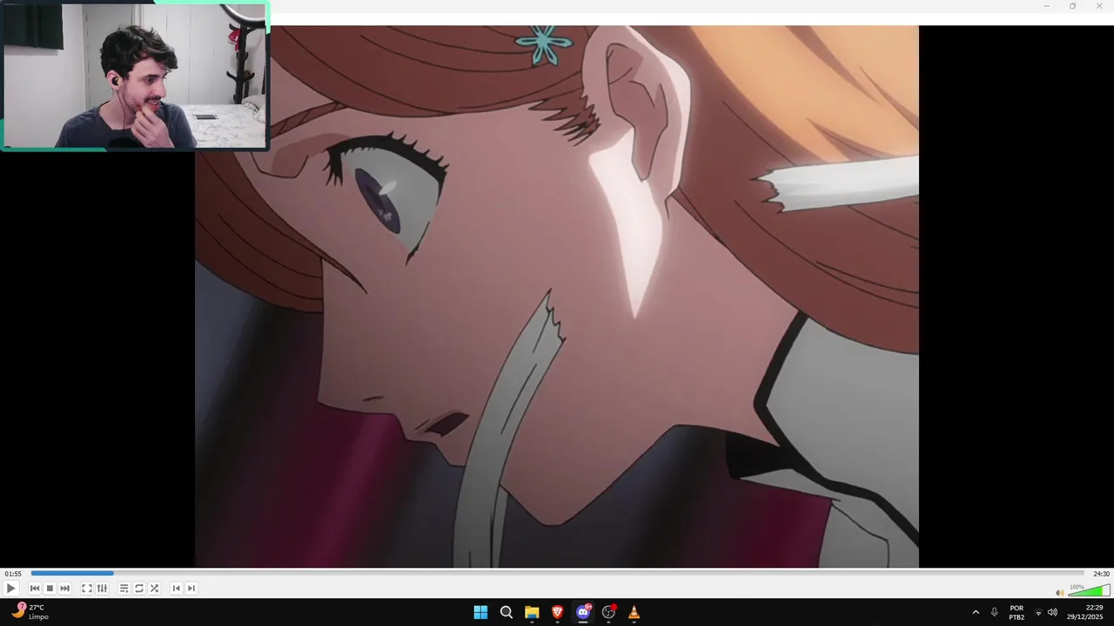This screenshot has width=1114, height=626.
Task: Go to previous chapter button
Action: point(177,589)
